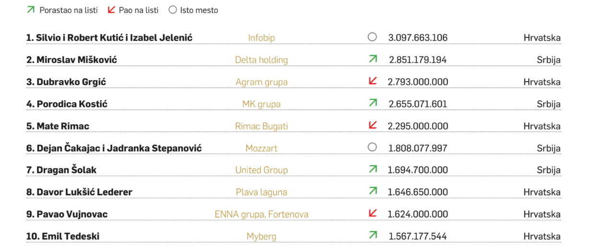589x252 pixels.
Task: Click the red down arrow beside Dubravko Grgić
Action: (373, 81)
